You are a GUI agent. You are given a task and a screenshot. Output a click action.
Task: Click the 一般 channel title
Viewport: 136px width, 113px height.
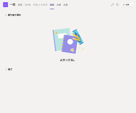click(x=13, y=5)
